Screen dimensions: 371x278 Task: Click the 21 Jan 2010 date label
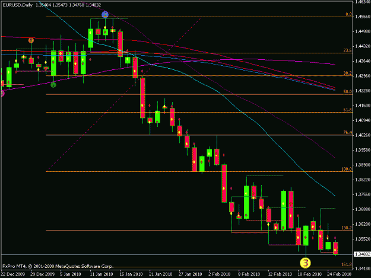point(161,274)
